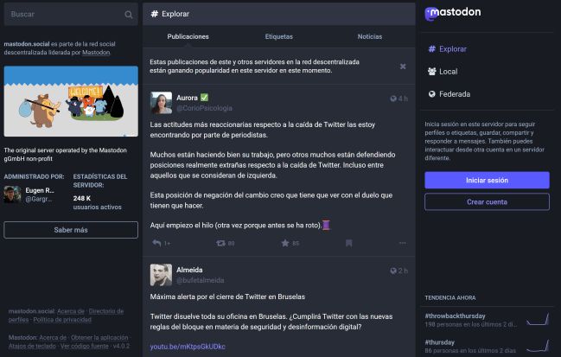This screenshot has width=561, height=357.
Task: Open the youtu.be/mKtpsGkUDkc link
Action: [188, 347]
